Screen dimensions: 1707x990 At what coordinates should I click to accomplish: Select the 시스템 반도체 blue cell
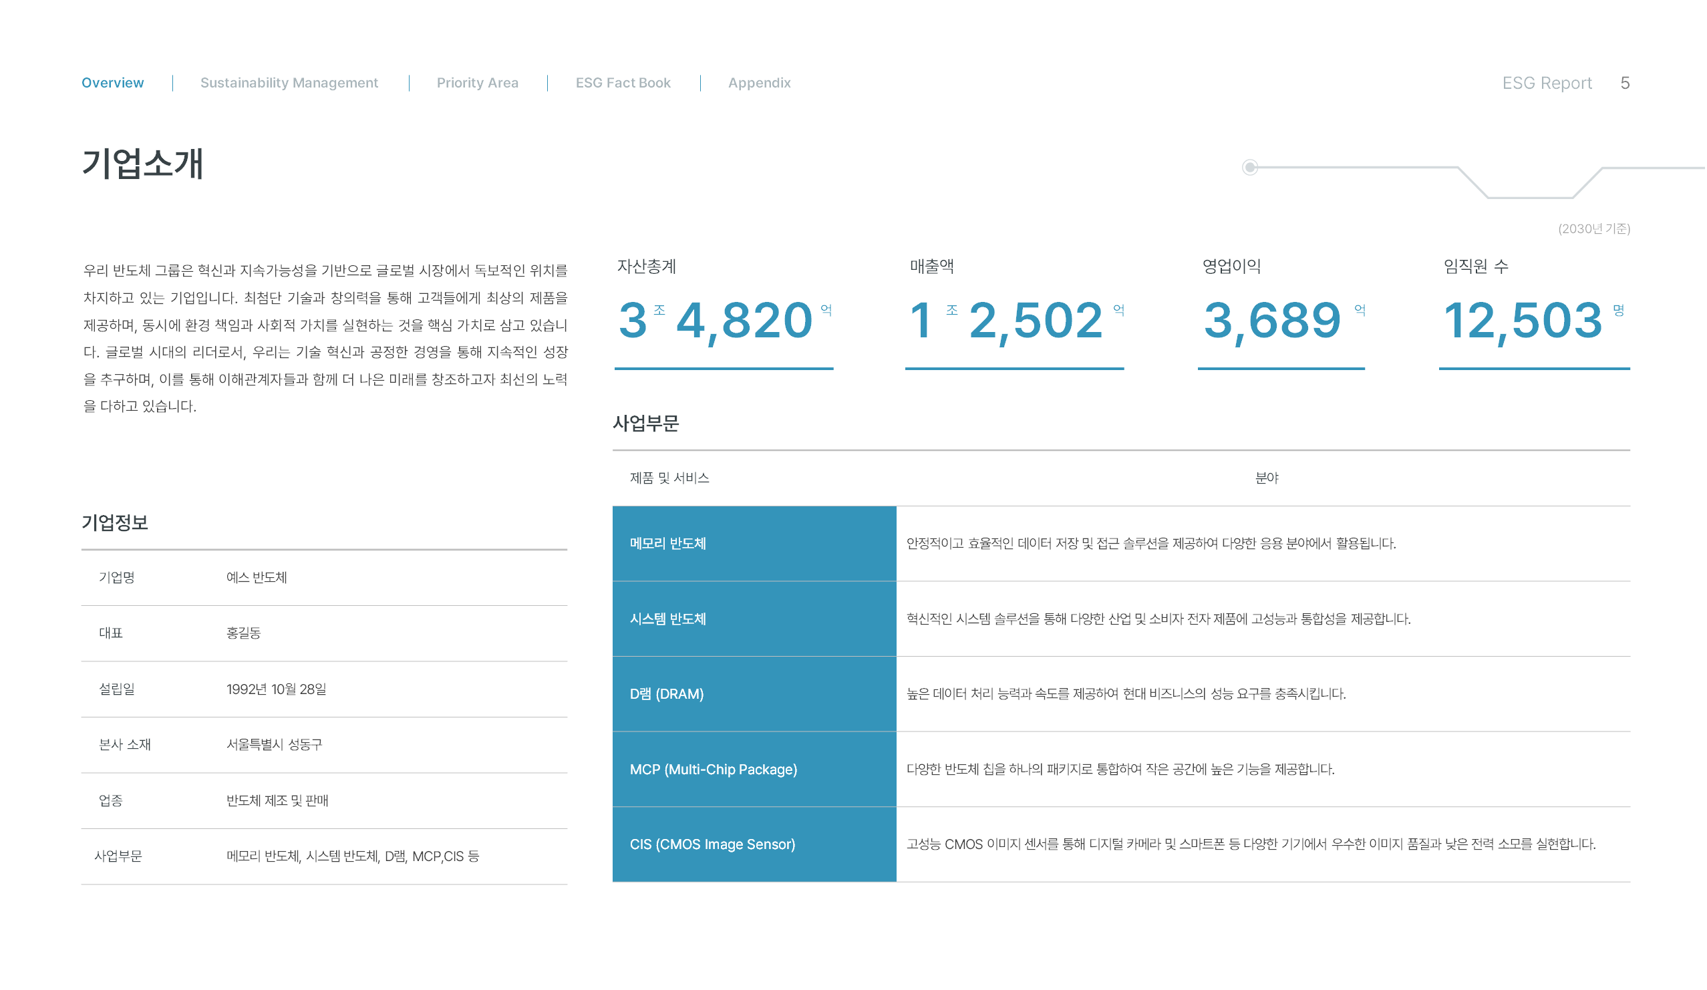tap(754, 619)
